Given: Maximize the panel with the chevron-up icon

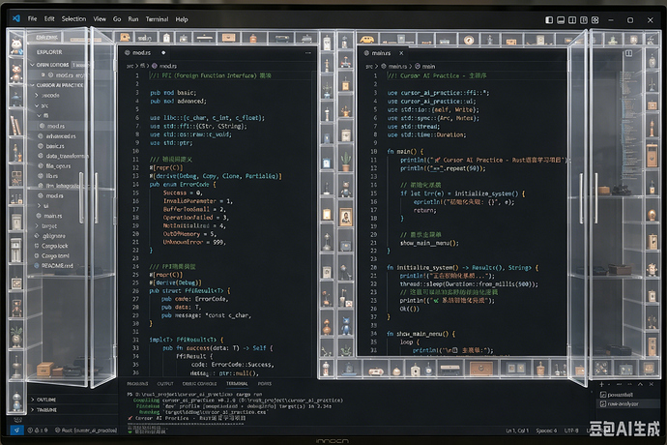Looking at the screenshot, I should pos(640,384).
